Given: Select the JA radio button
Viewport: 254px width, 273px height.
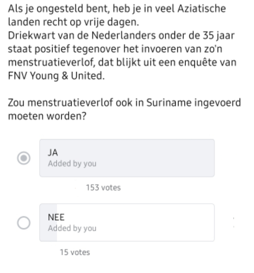Looking at the screenshot, I should pos(24,158).
